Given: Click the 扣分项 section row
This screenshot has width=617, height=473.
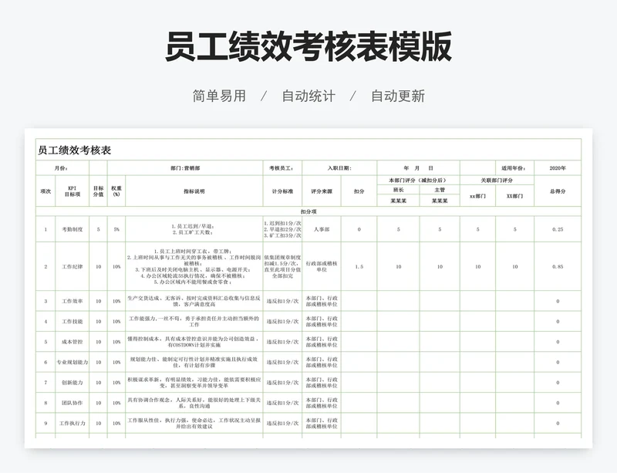Looking at the screenshot, I should (308, 211).
